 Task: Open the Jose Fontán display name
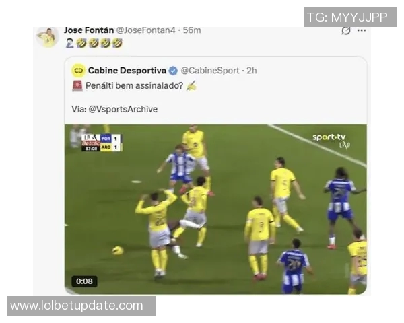click(x=89, y=30)
